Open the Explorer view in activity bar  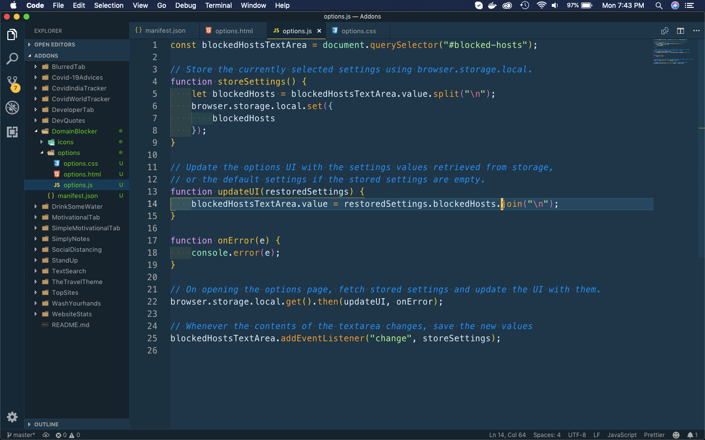(x=12, y=35)
